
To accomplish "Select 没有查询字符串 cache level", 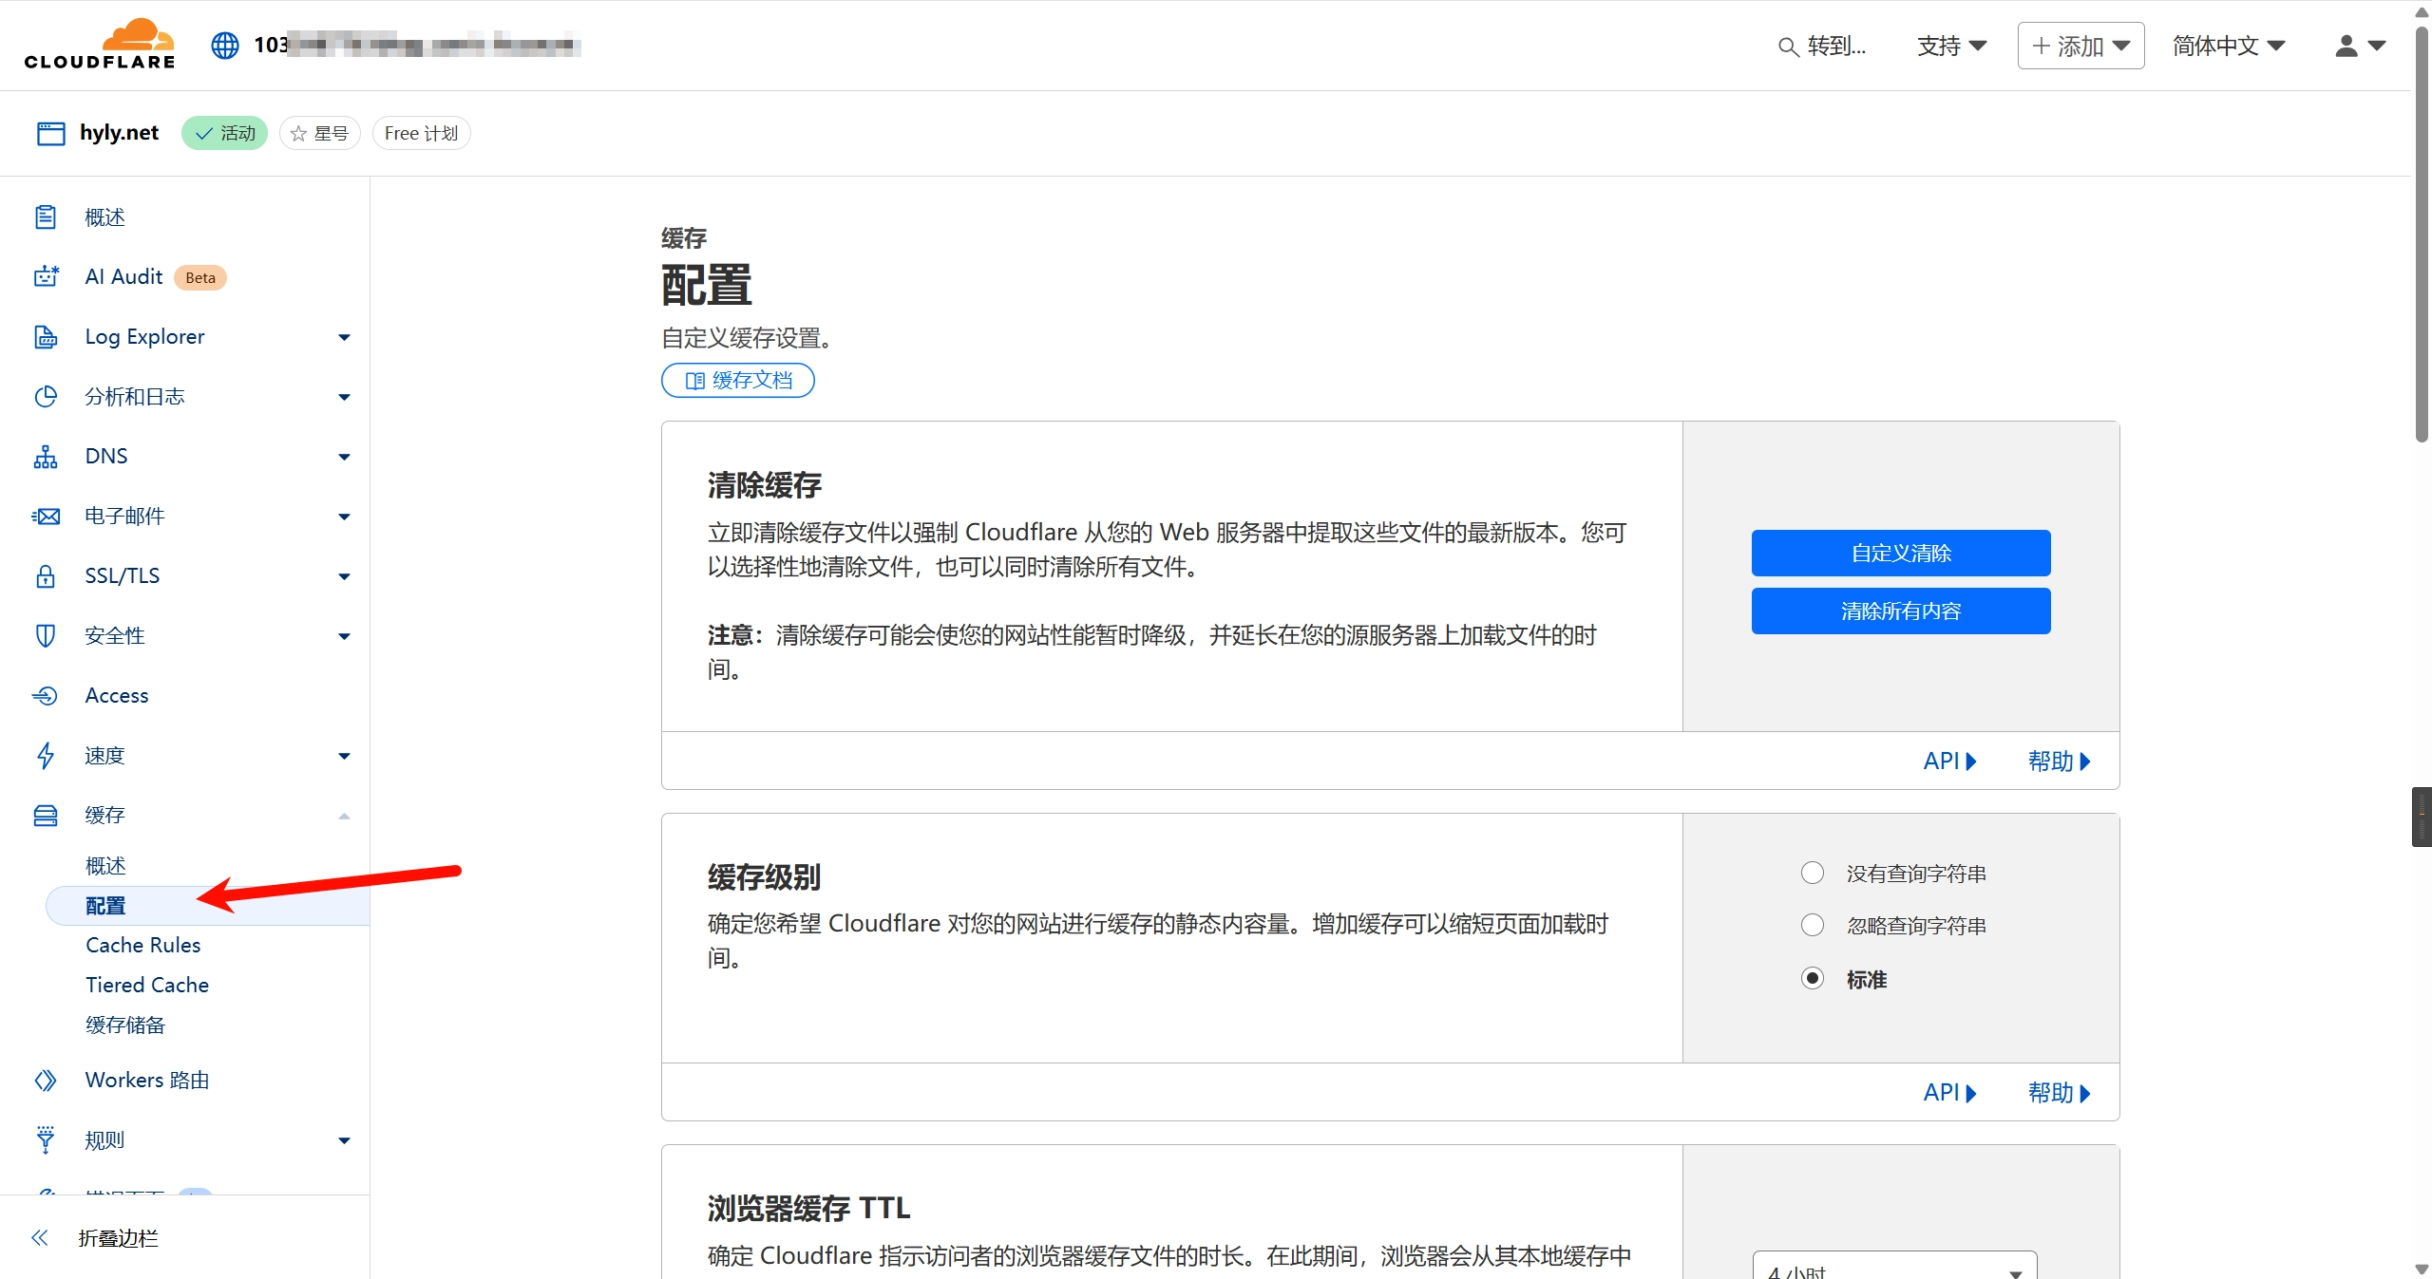I will point(1813,873).
